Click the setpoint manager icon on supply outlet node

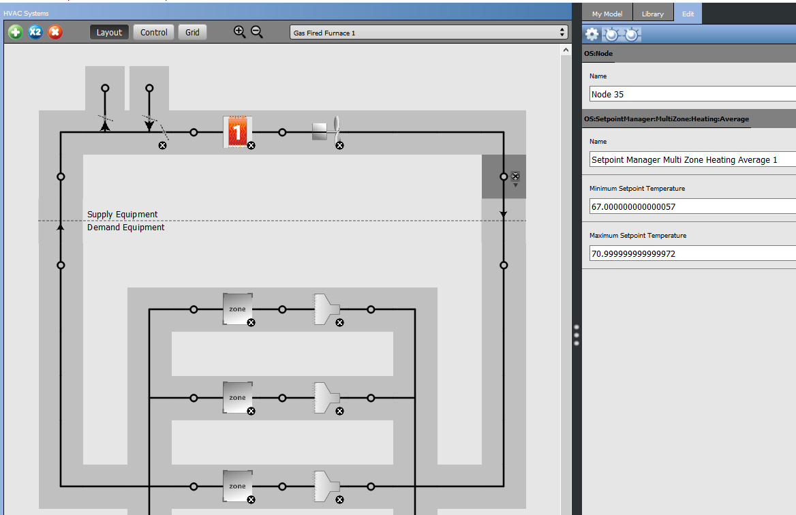tap(515, 176)
